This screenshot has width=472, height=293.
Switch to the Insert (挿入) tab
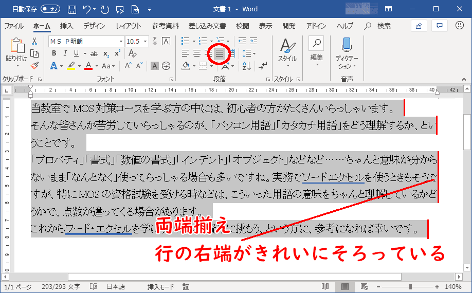point(66,26)
